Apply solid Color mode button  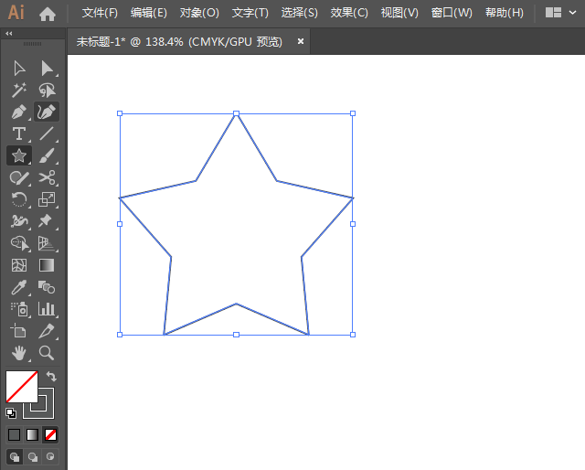pos(15,434)
